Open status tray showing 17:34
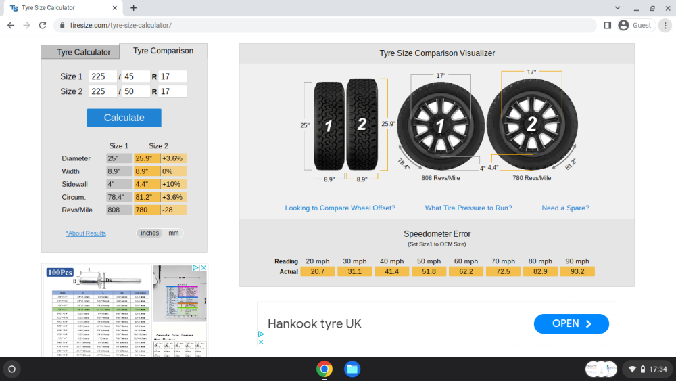 click(x=648, y=369)
